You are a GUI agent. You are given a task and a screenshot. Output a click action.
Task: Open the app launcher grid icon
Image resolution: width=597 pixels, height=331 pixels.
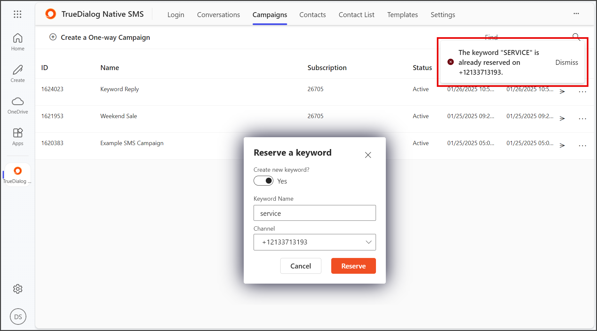click(17, 14)
